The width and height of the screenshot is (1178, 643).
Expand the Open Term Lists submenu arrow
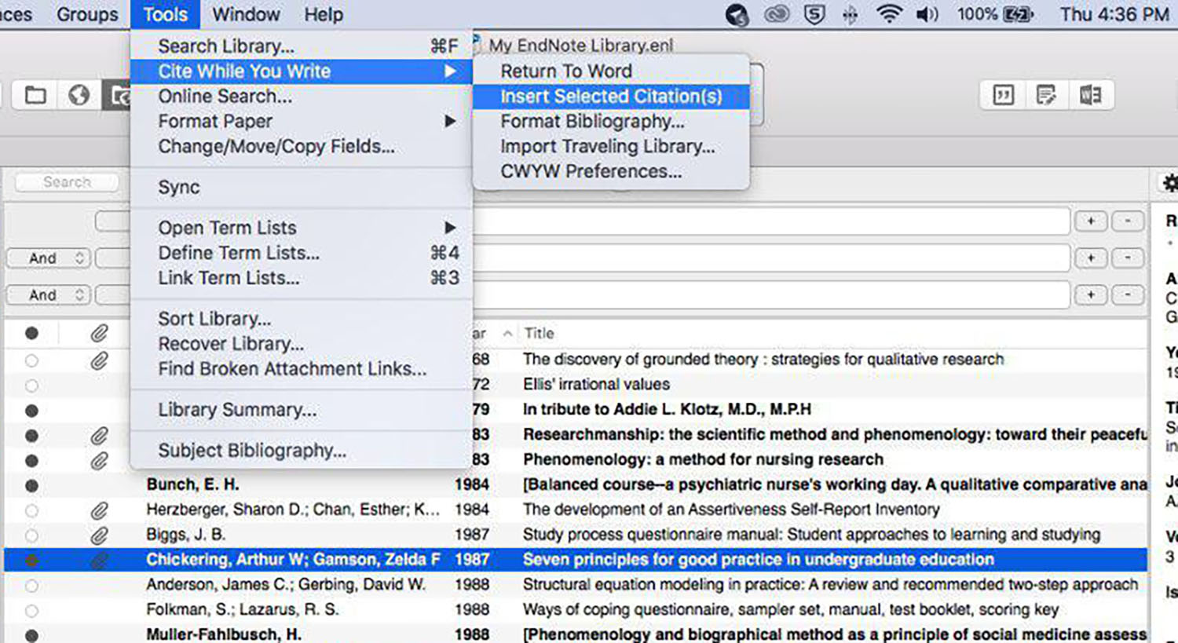pos(450,228)
